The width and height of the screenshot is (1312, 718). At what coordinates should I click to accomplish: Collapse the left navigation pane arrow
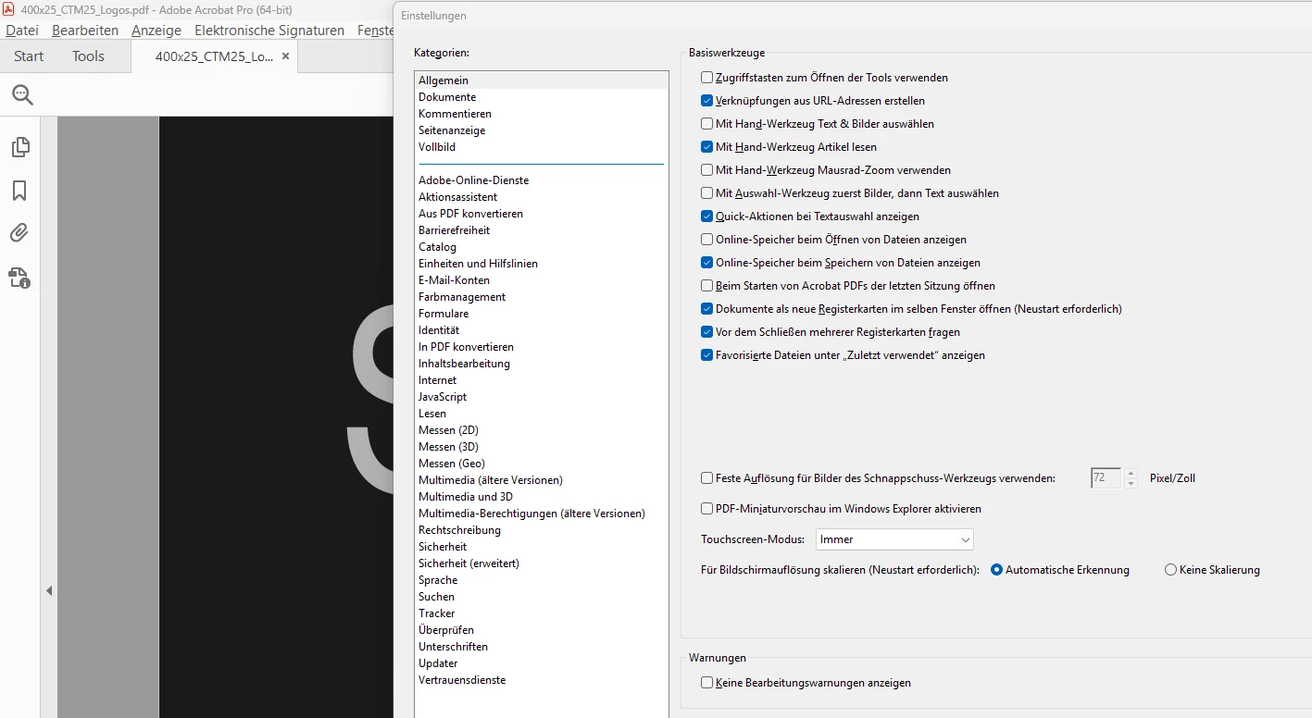click(x=49, y=590)
